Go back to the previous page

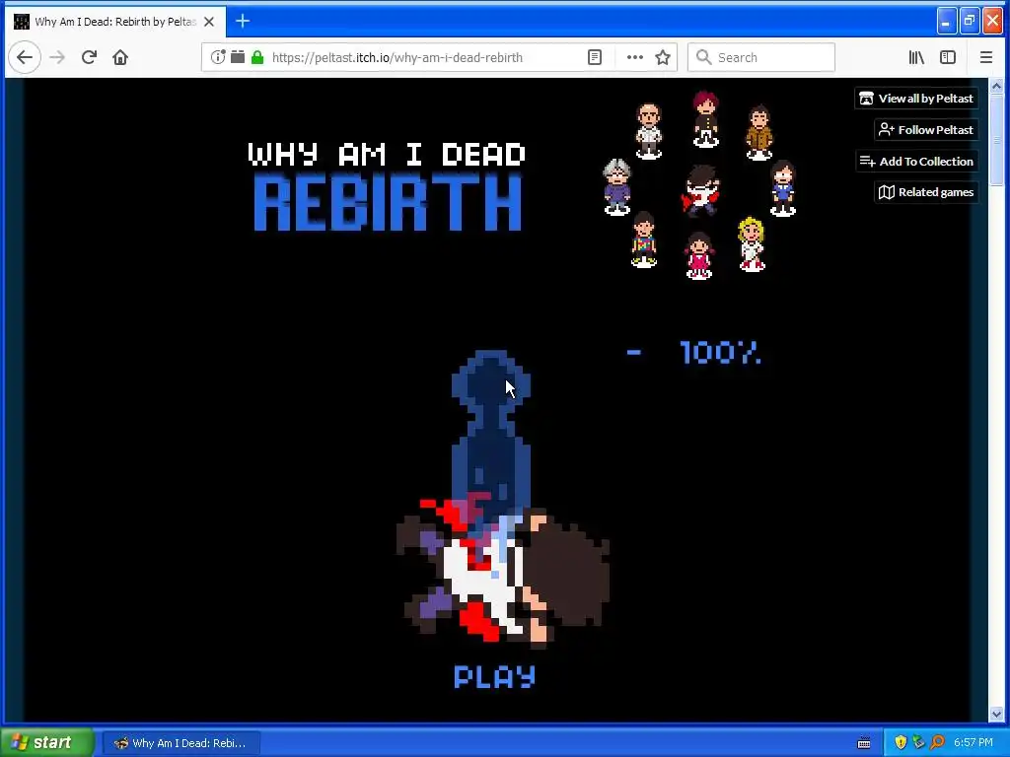tap(25, 57)
